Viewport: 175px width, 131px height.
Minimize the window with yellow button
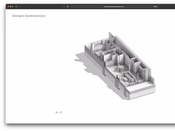click(10, 6)
